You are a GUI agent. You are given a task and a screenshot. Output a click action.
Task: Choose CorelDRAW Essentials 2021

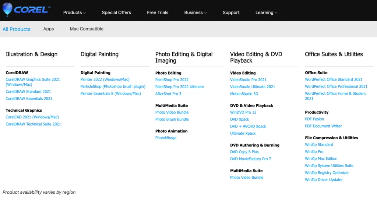coord(29,99)
